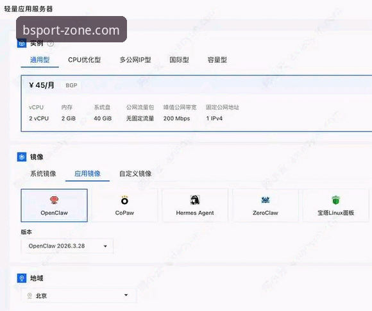Click the 无固定流量 value

[140, 119]
